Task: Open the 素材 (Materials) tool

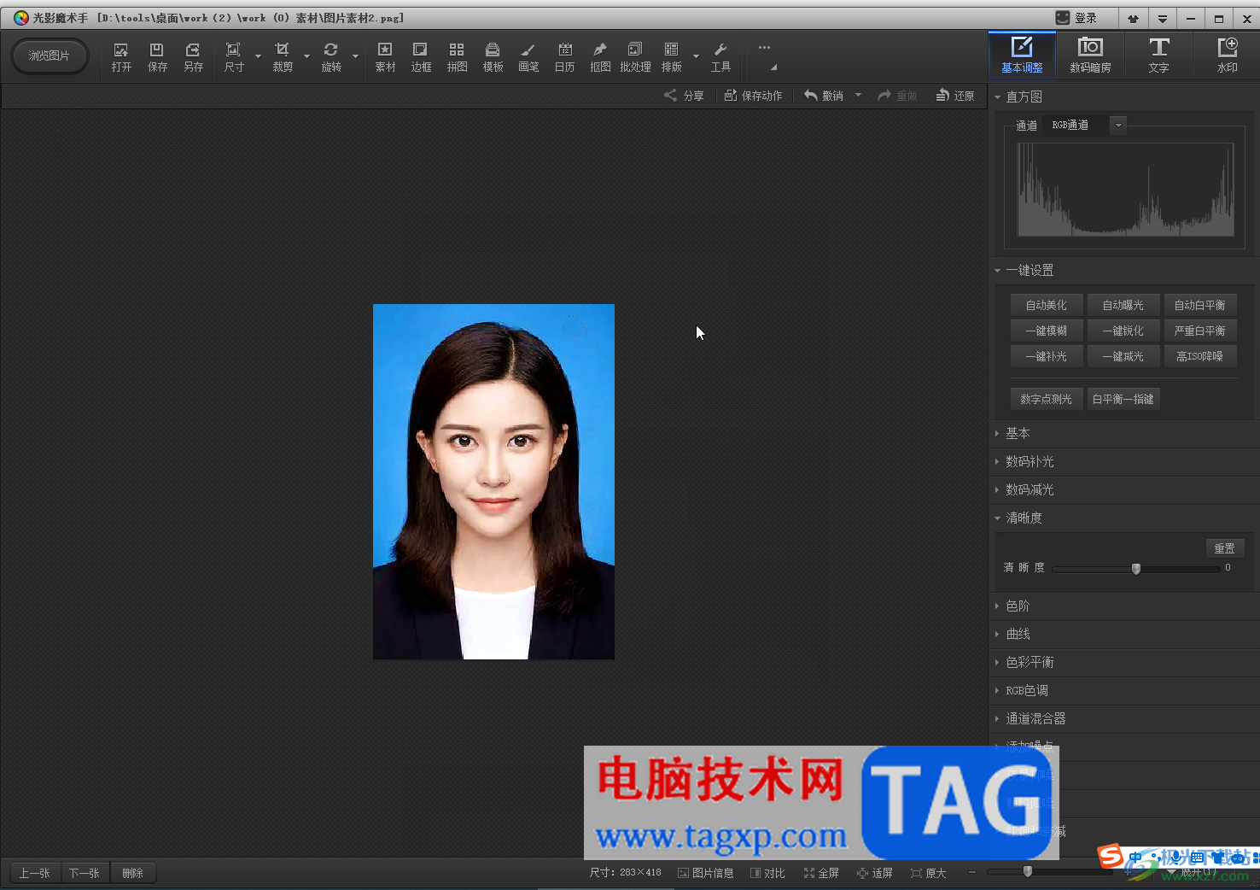Action: 385,57
